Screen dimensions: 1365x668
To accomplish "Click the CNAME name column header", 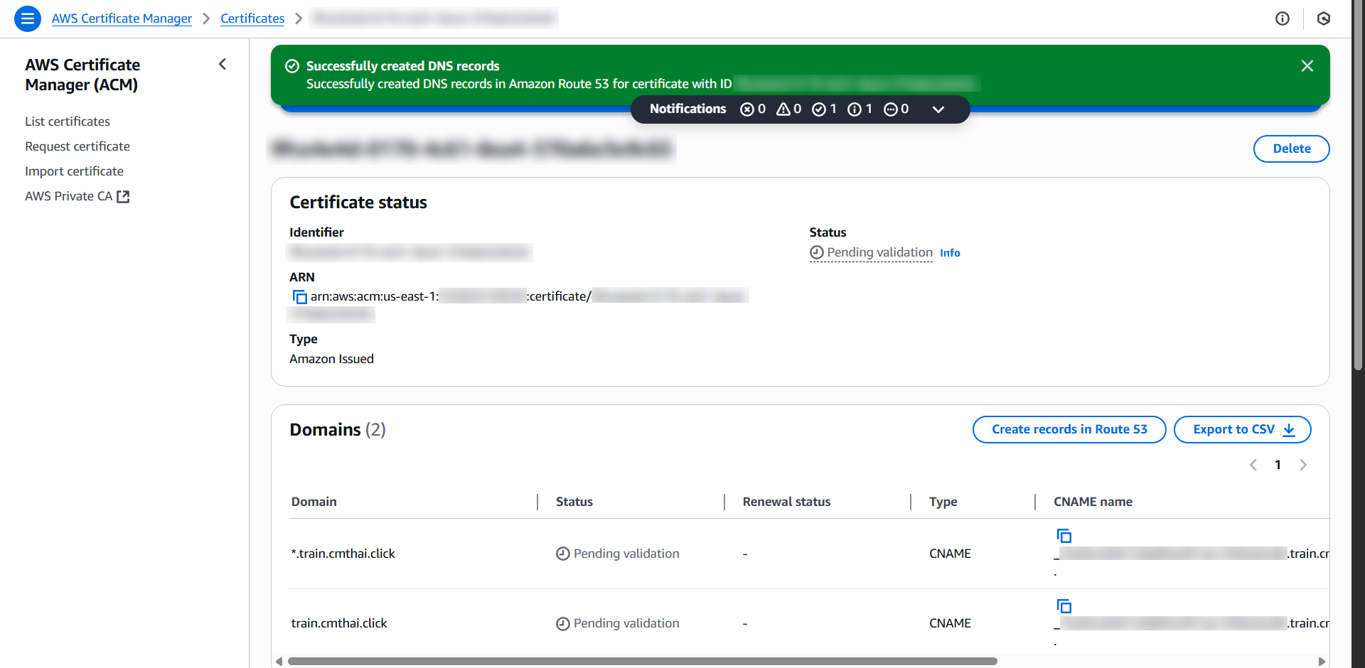I will (1093, 502).
